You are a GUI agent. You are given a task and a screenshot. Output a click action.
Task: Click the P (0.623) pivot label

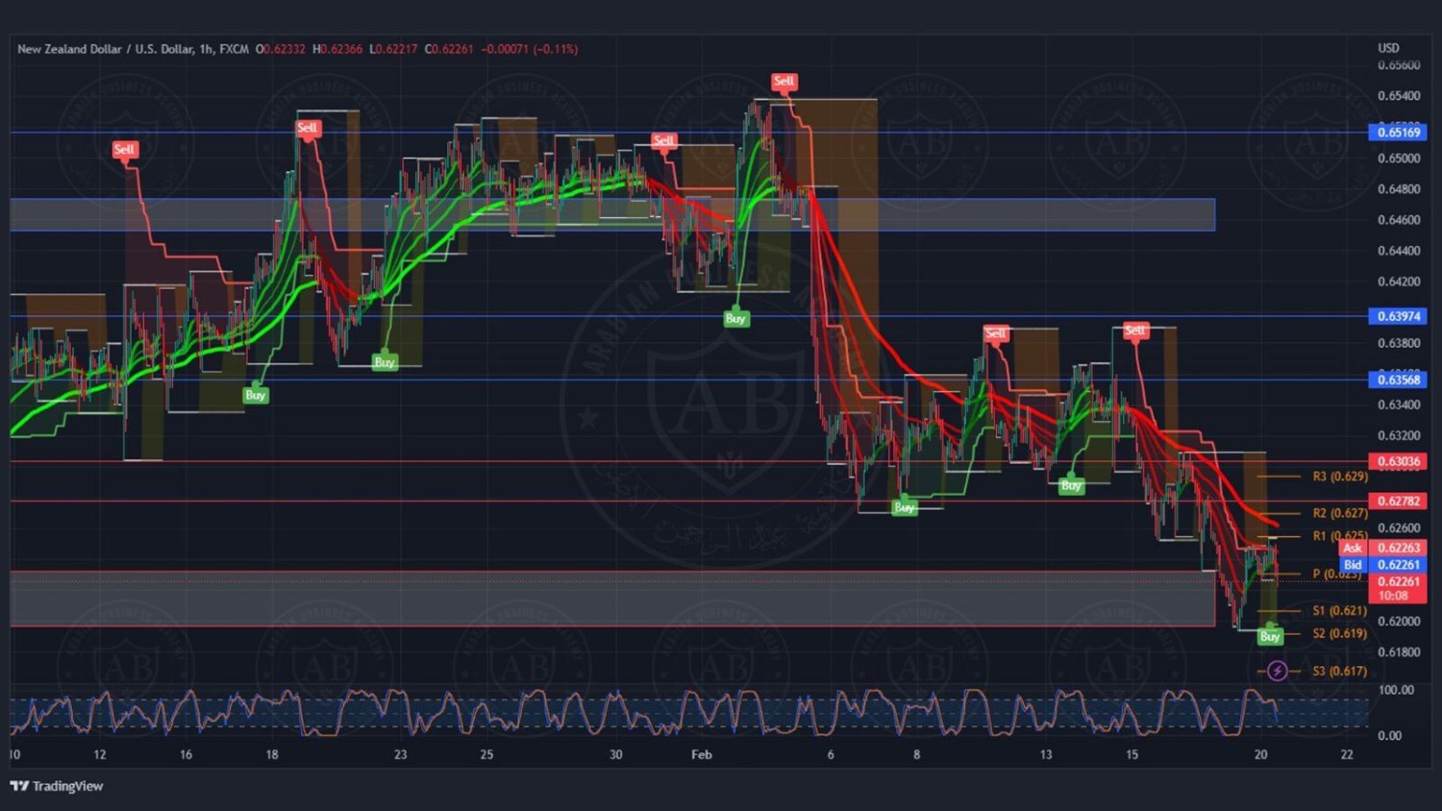pos(1337,574)
